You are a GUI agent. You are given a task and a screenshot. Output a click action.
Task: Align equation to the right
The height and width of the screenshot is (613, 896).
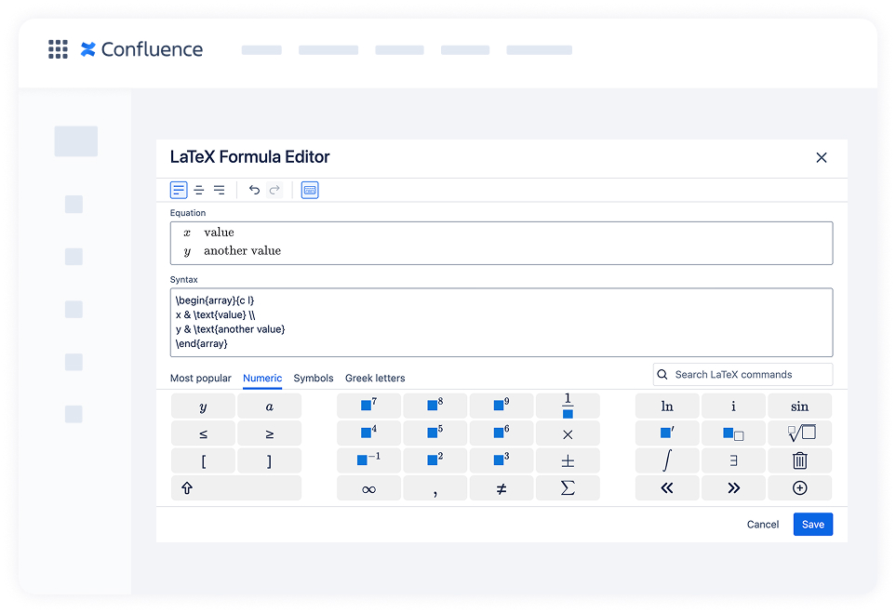point(220,191)
